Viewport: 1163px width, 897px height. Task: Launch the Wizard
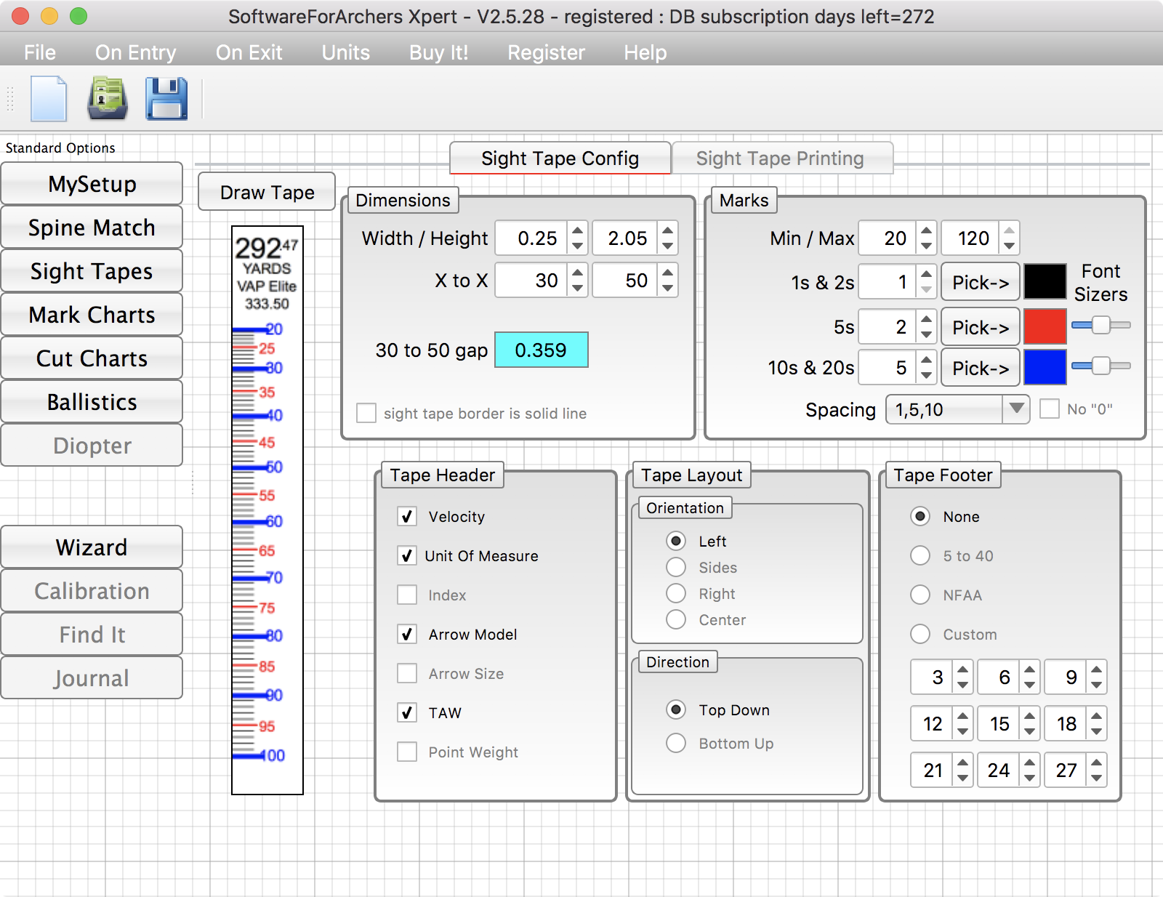[92, 547]
